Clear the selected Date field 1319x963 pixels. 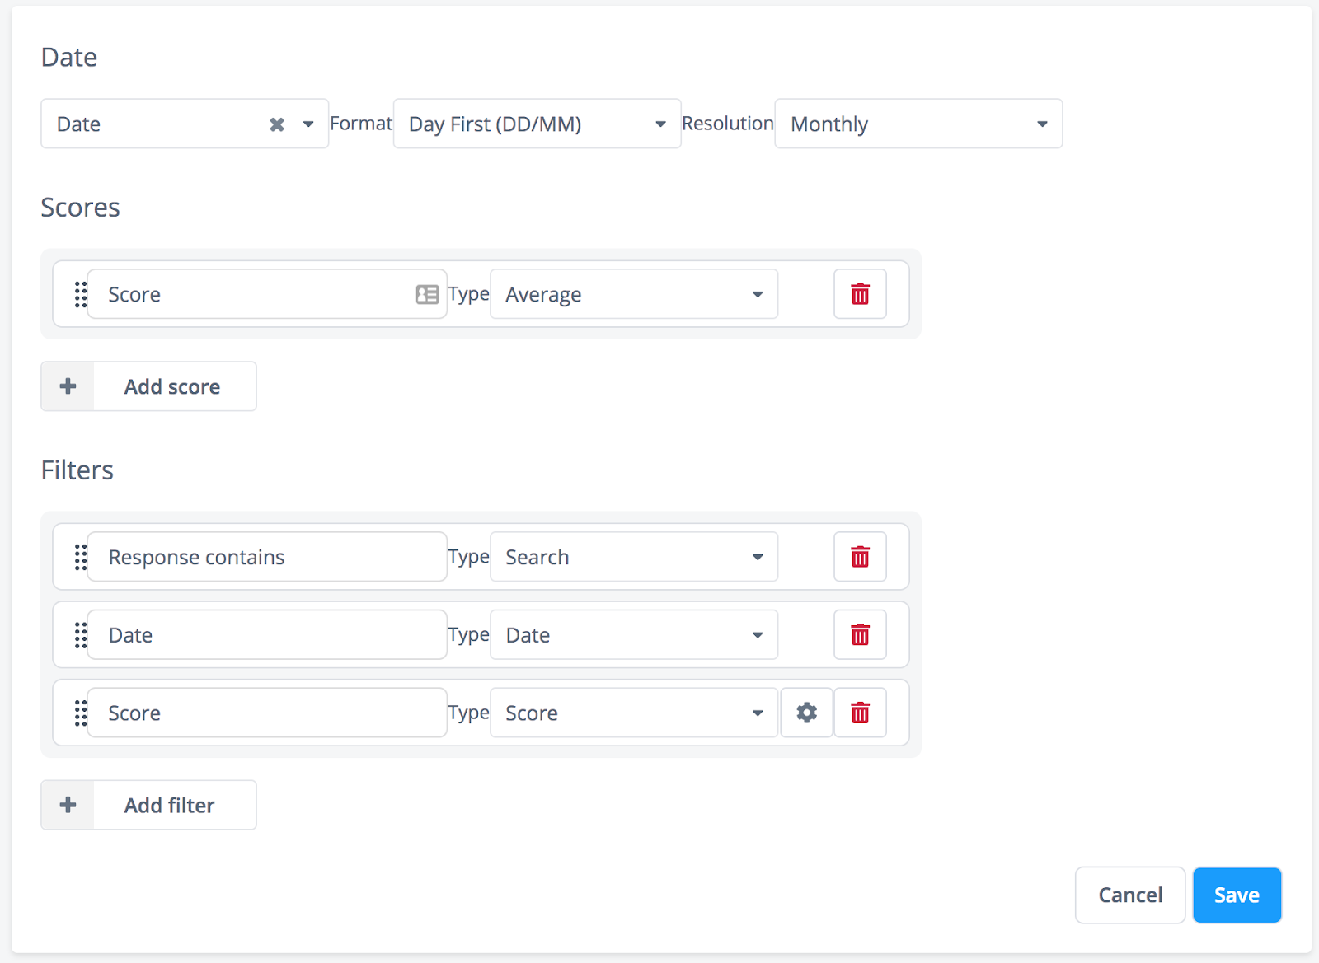pyautogui.click(x=277, y=124)
